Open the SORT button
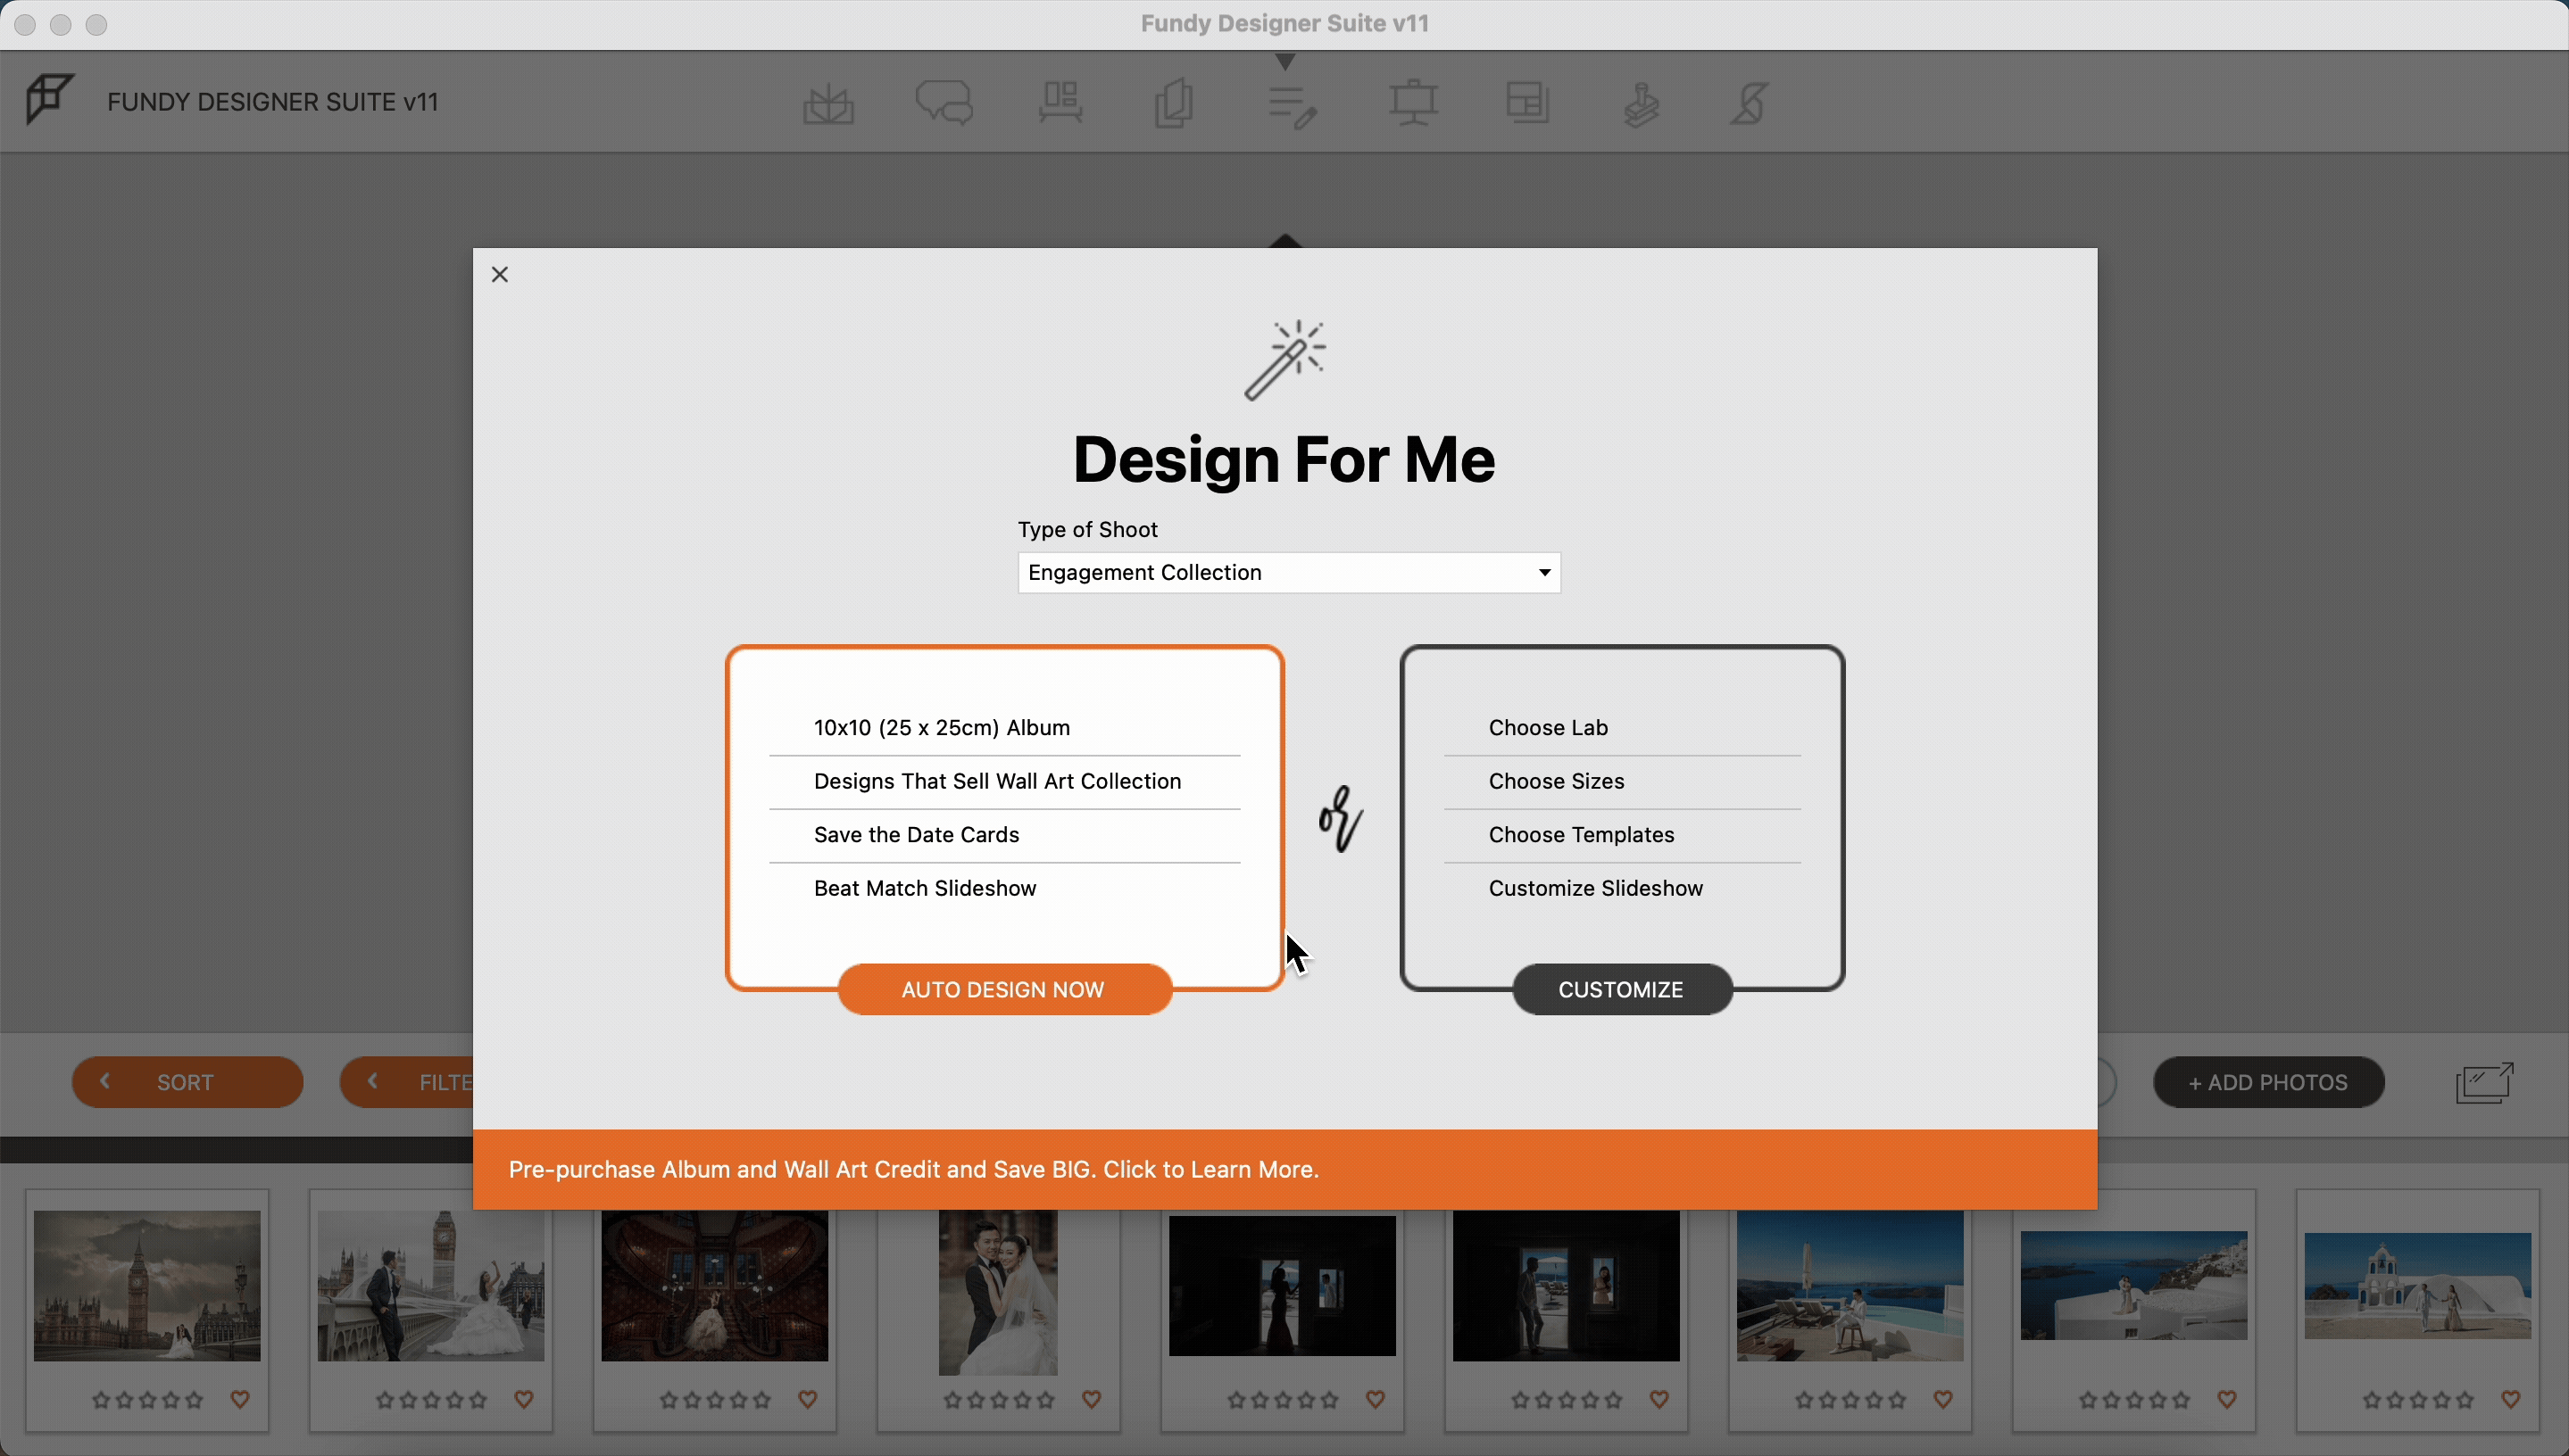 pos(187,1082)
